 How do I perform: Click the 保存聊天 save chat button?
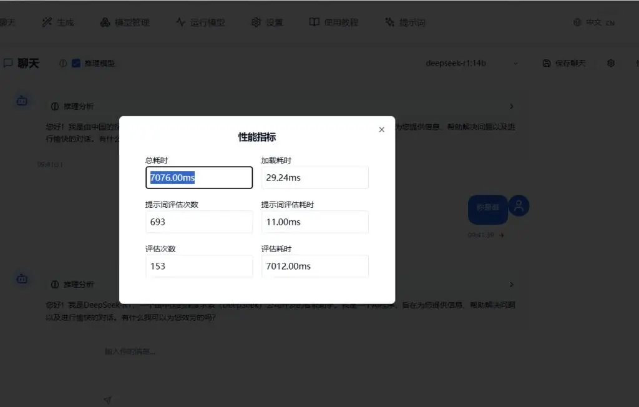point(563,63)
